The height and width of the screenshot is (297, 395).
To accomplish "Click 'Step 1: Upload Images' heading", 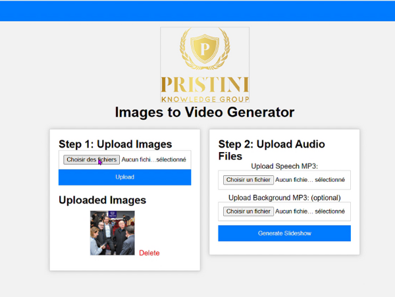I will click(x=115, y=144).
